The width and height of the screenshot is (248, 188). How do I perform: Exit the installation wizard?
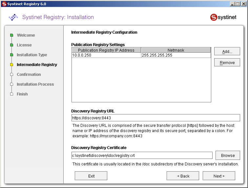click(91, 176)
